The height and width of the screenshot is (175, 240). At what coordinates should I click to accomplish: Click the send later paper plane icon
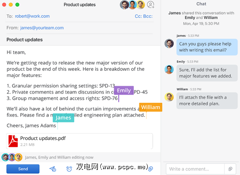pos(53,169)
